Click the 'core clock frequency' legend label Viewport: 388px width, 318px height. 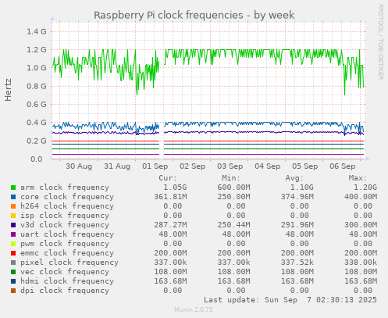coord(67,197)
